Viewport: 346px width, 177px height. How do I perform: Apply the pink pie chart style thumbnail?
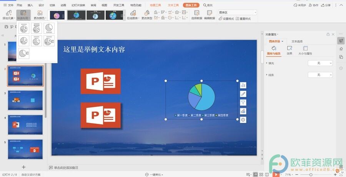point(57,15)
